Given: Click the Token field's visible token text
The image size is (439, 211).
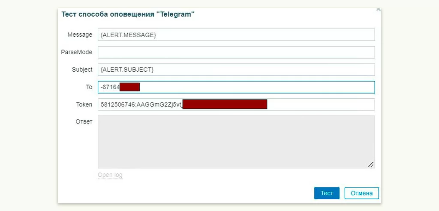Looking at the screenshot, I should 141,104.
